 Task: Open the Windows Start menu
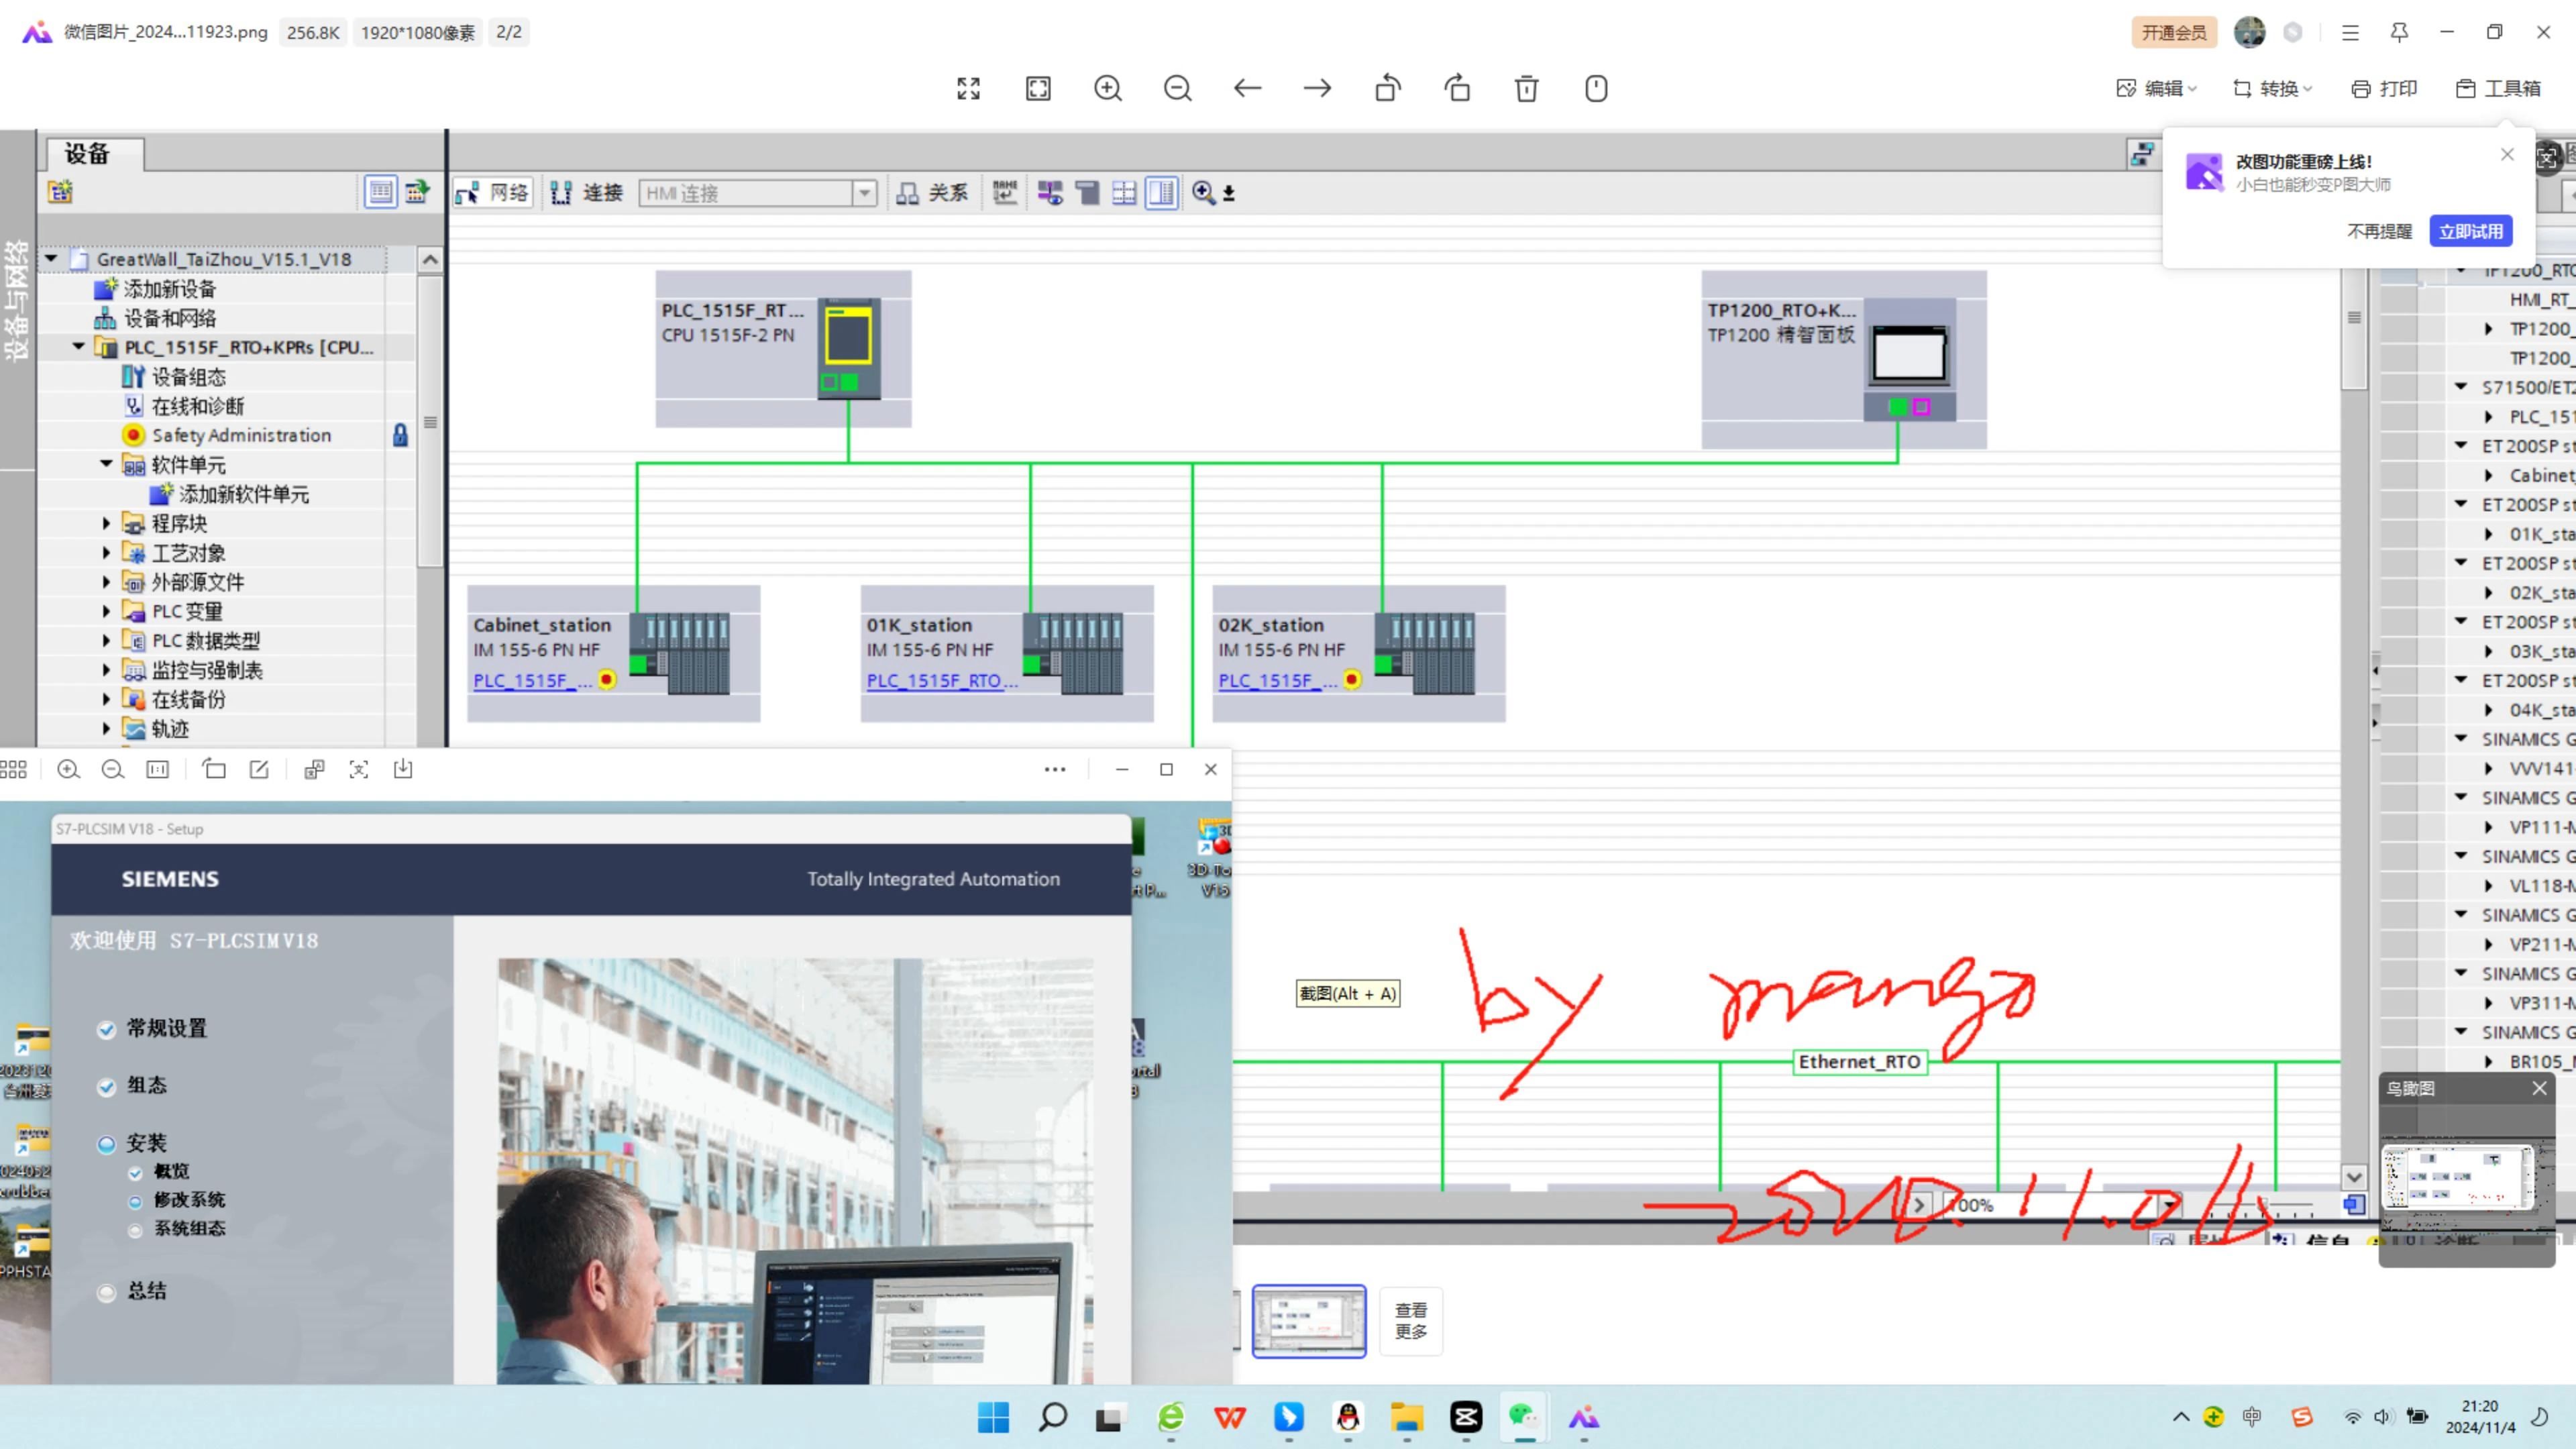(993, 1417)
